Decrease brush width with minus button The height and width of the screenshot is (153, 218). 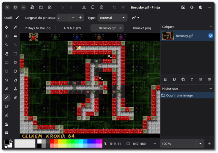click(x=73, y=18)
